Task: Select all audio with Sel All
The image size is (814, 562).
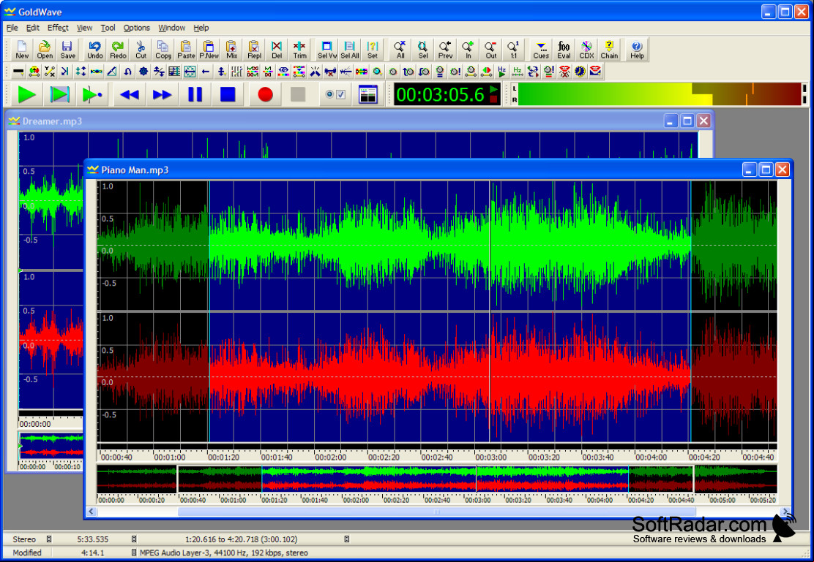Action: coord(350,49)
